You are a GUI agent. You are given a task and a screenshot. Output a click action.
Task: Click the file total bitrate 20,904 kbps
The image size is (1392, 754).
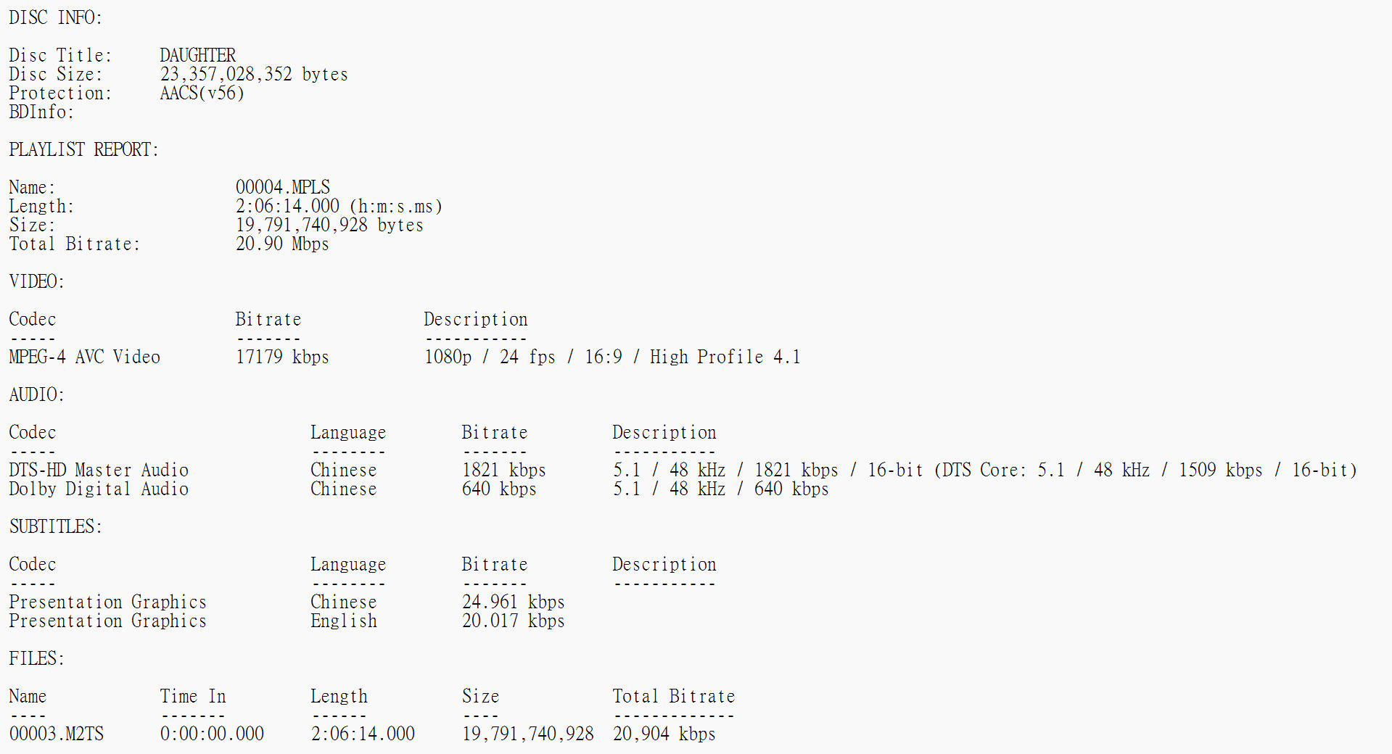[664, 734]
